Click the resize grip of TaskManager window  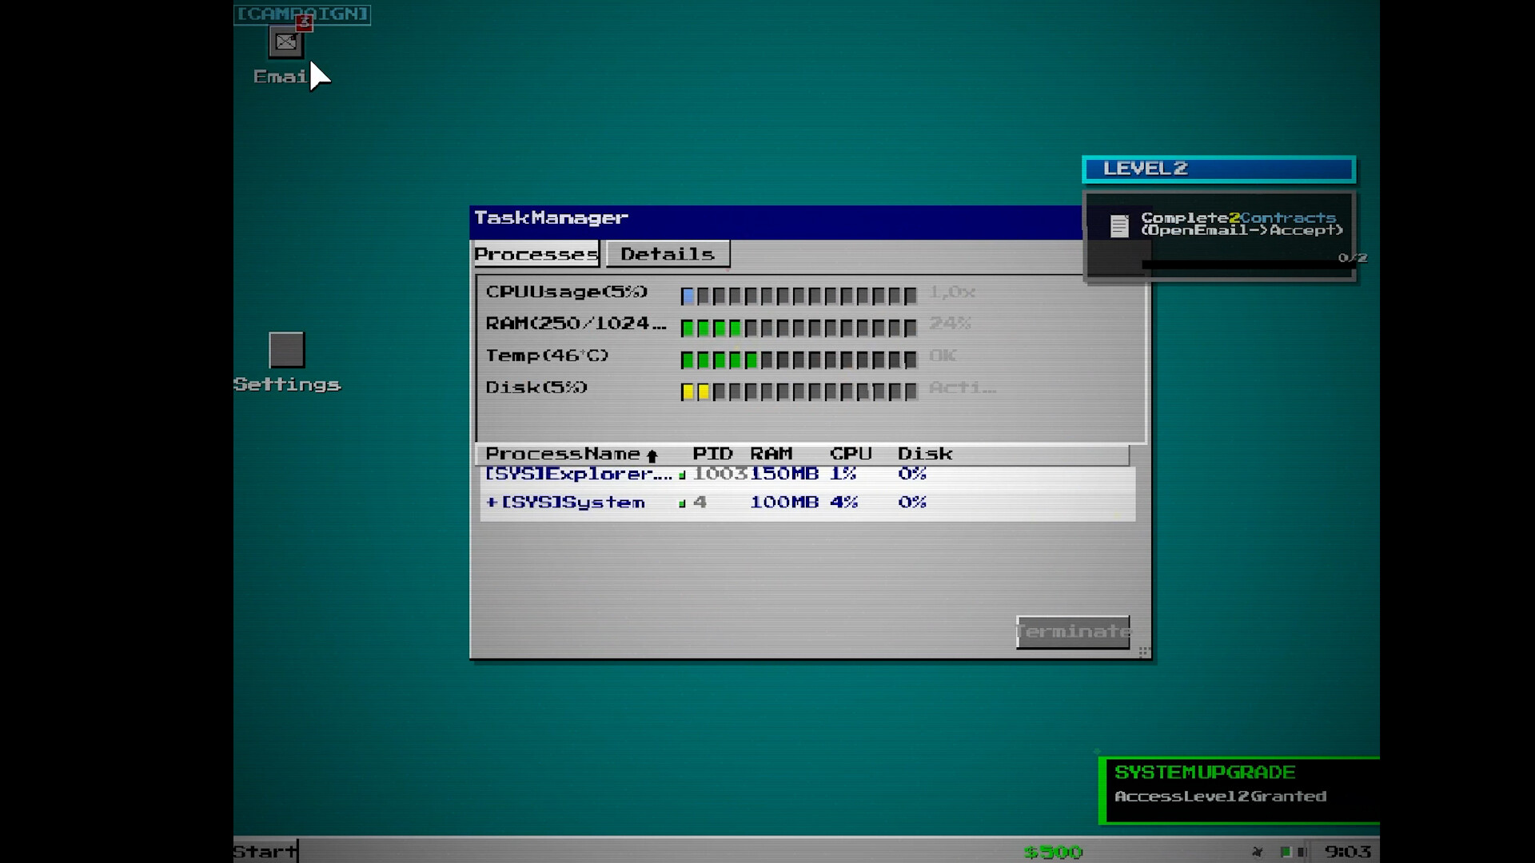1144,652
